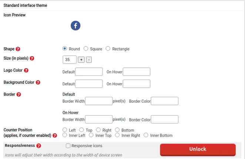The height and width of the screenshot is (159, 245).
Task: Open Background Color Default field
Action: (89, 84)
